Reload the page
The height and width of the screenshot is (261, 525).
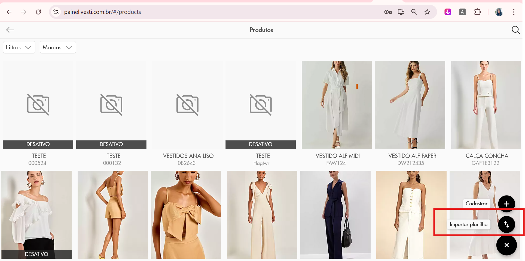click(38, 12)
